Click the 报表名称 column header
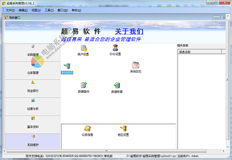This screenshot has width=232, height=160. tap(200, 52)
